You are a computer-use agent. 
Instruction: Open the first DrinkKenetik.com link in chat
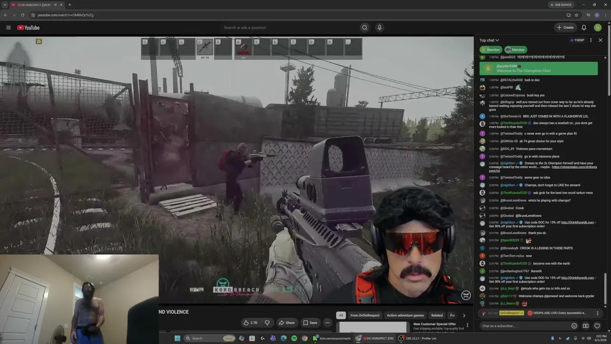coord(578,223)
